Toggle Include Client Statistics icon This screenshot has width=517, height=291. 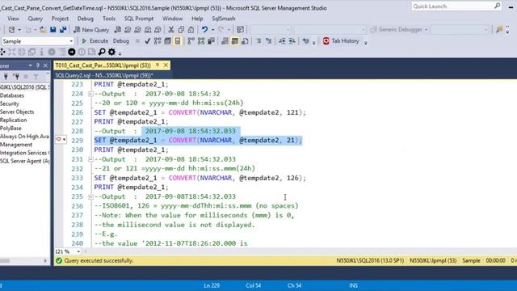[211, 41]
